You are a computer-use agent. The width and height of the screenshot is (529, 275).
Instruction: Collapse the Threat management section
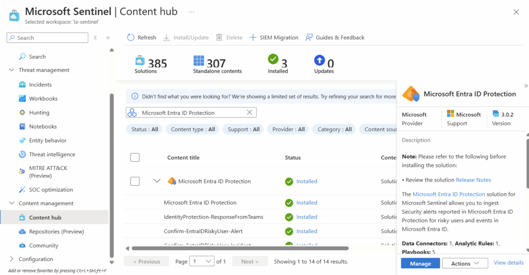(x=12, y=70)
